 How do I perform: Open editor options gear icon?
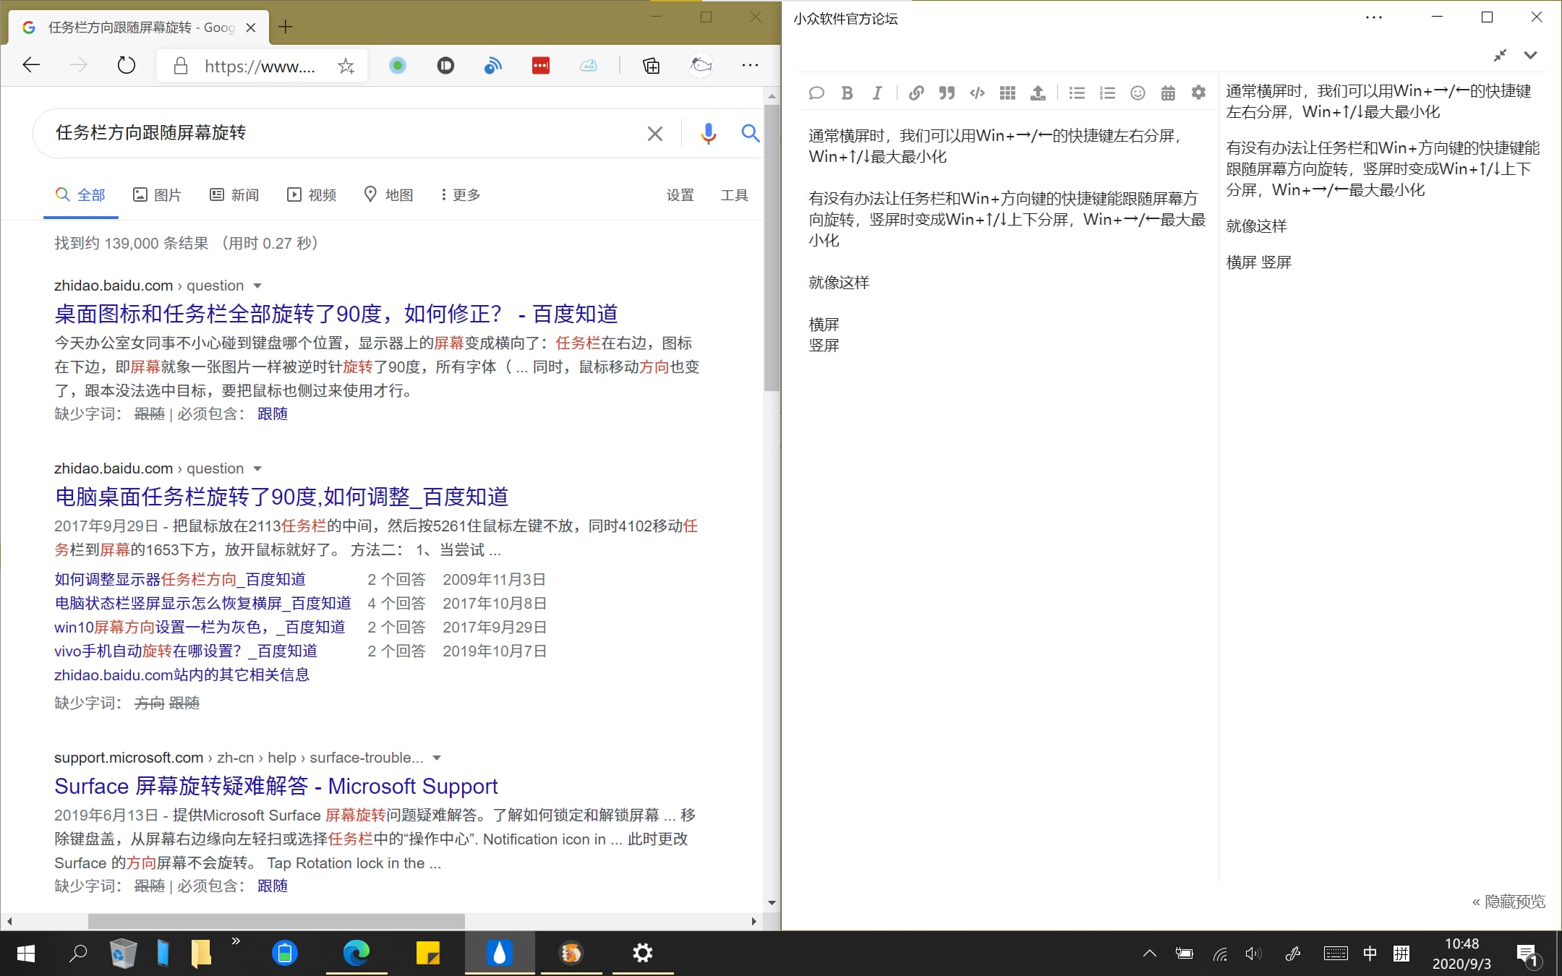tap(1198, 93)
